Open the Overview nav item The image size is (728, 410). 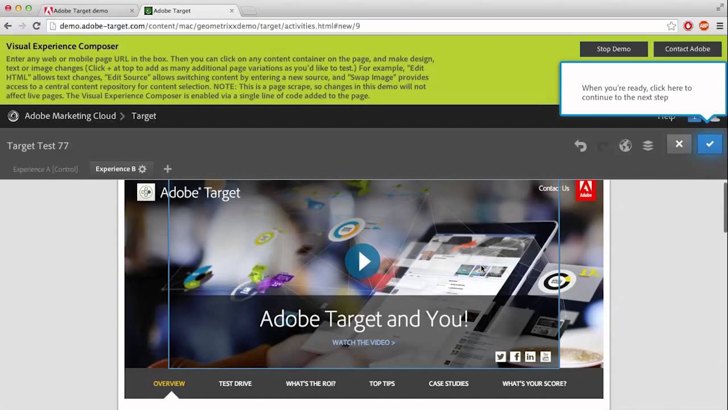[x=169, y=383]
